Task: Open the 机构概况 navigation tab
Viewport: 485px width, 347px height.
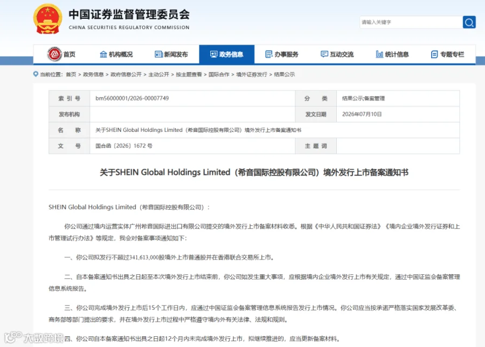Action: 116,54
